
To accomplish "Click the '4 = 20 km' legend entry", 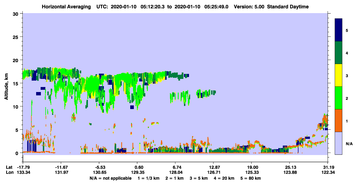I will click(224, 178).
